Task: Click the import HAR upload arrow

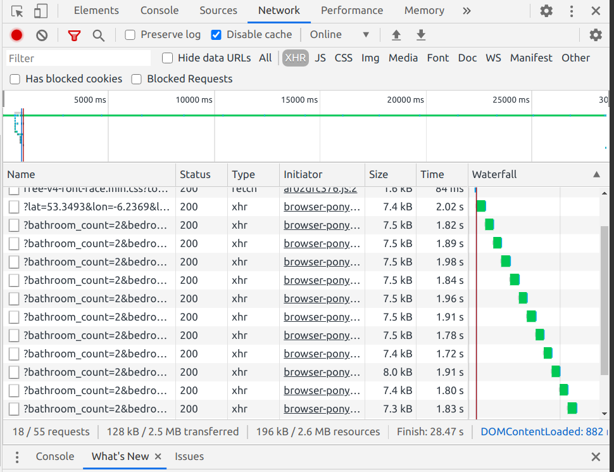Action: [x=396, y=35]
